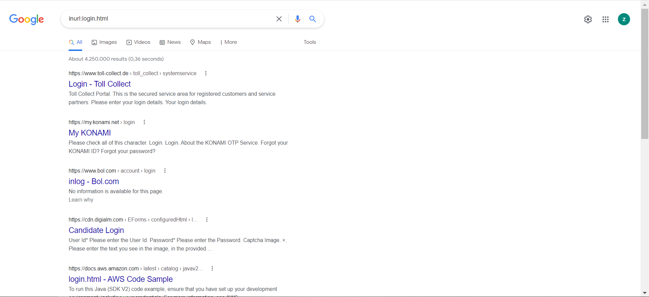This screenshot has height=297, width=649.
Task: Click the toll-collect.de URL breadcrumb
Action: point(133,73)
